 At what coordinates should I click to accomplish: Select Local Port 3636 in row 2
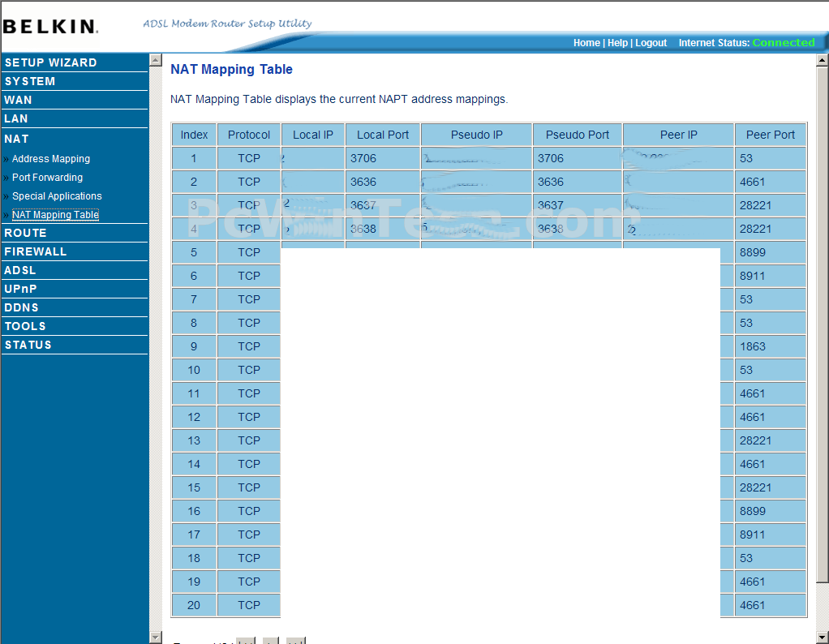(x=383, y=182)
